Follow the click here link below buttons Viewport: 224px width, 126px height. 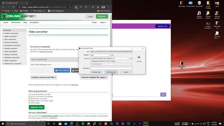(75, 85)
